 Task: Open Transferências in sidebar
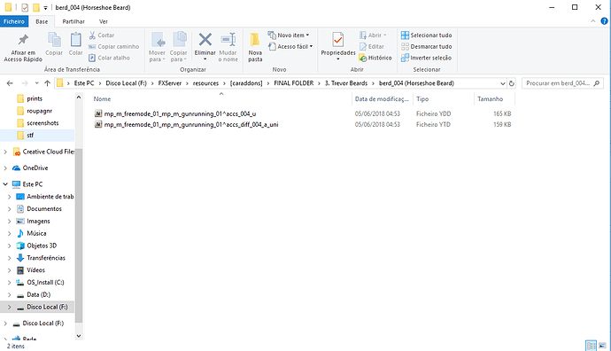[45, 258]
